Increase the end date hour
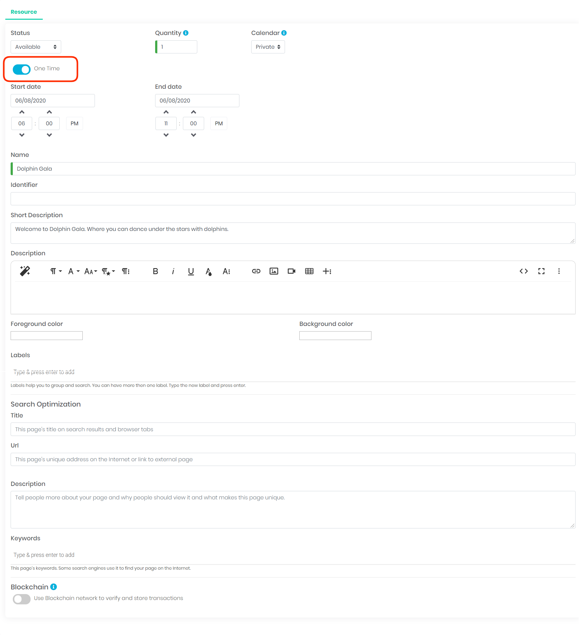The height and width of the screenshot is (635, 579). (166, 112)
